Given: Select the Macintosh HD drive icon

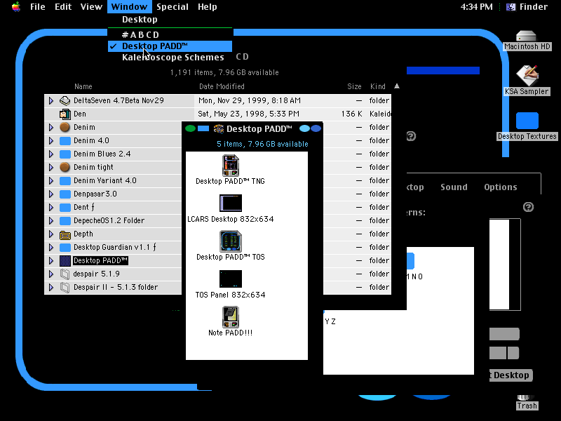Looking at the screenshot, I should click(x=527, y=36).
